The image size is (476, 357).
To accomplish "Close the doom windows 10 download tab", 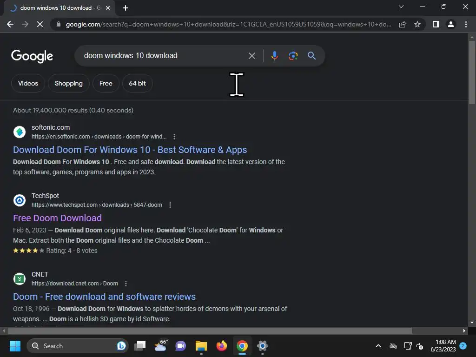I will pos(108,8).
